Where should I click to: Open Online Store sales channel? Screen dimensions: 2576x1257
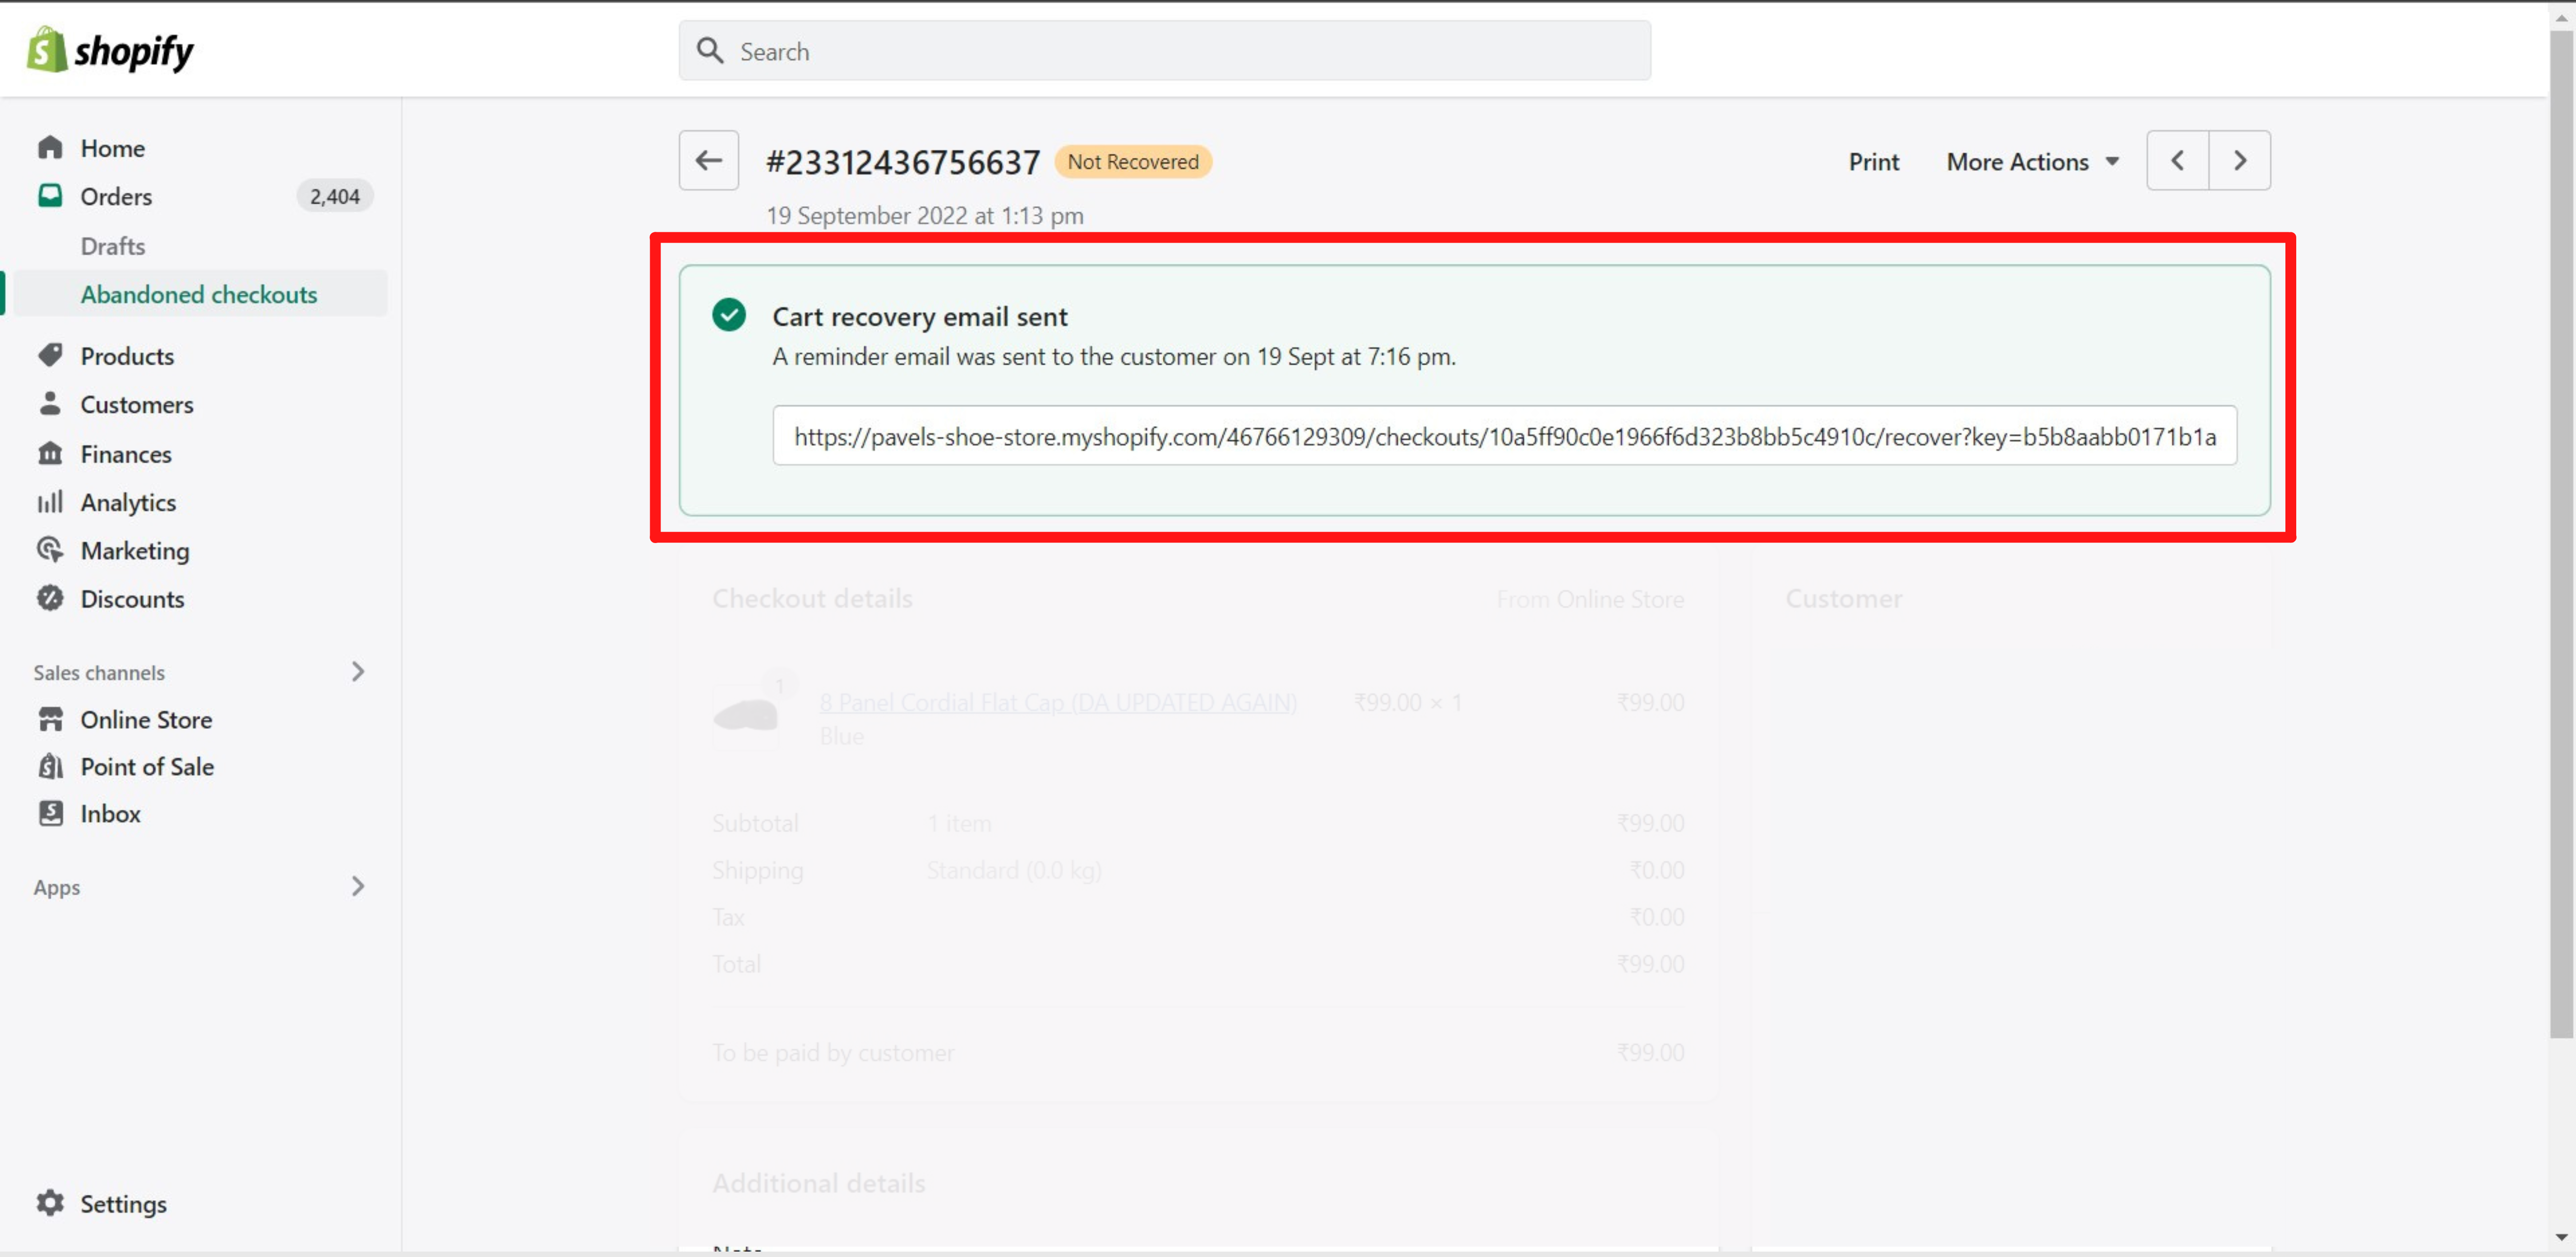click(x=146, y=719)
